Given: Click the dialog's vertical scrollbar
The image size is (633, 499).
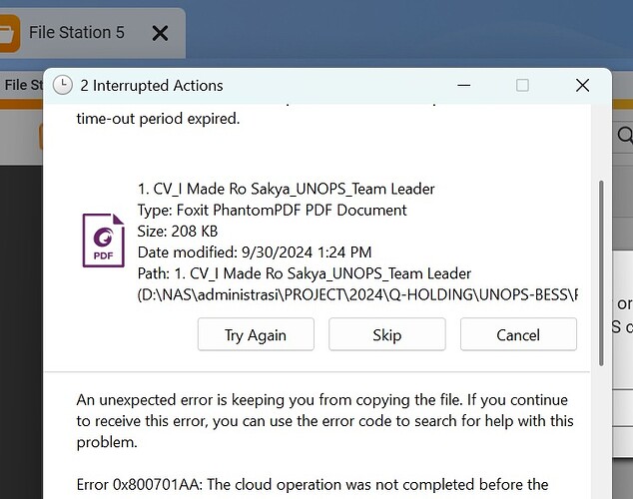Looking at the screenshot, I should (601, 273).
